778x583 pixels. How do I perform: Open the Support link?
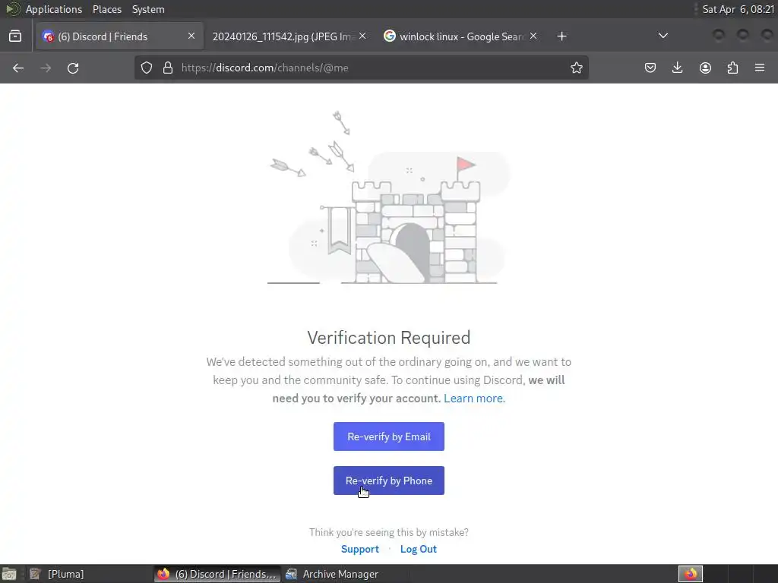pyautogui.click(x=359, y=550)
